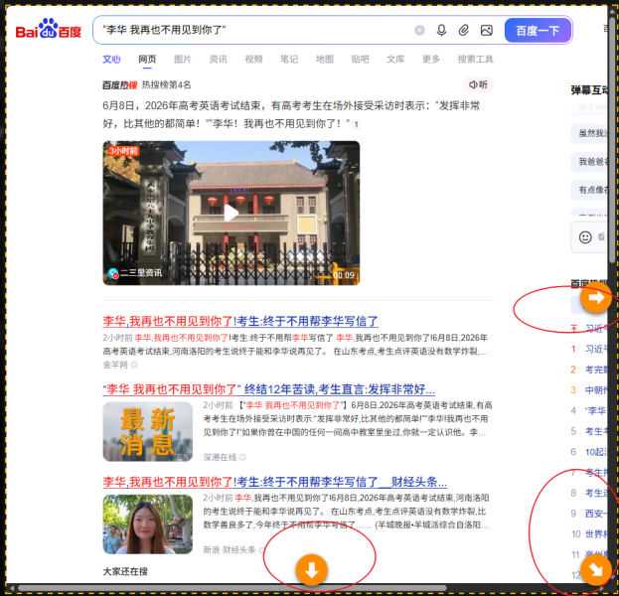619x596 pixels.
Task: Select the 贴吧 tab
Action: 360,60
